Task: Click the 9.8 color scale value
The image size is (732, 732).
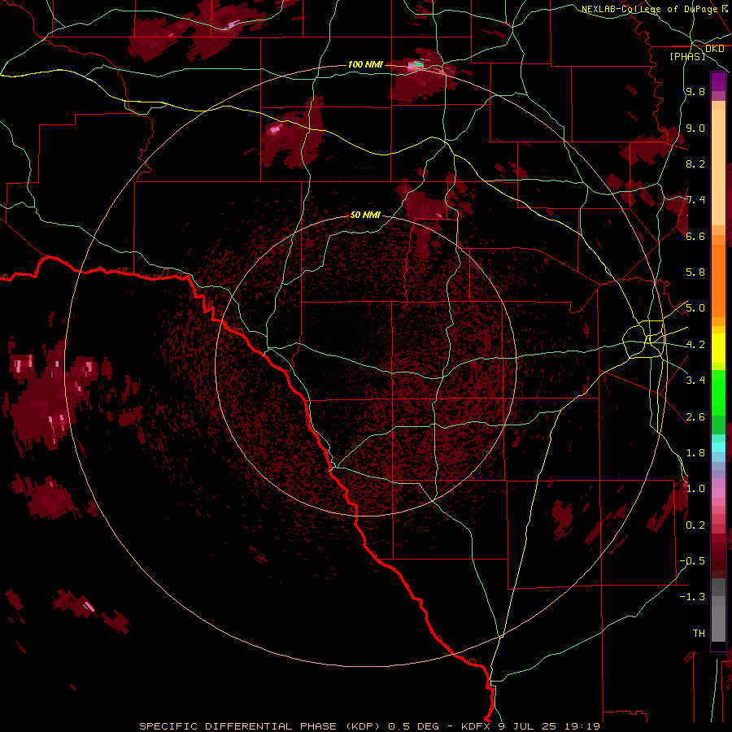Action: [x=695, y=92]
